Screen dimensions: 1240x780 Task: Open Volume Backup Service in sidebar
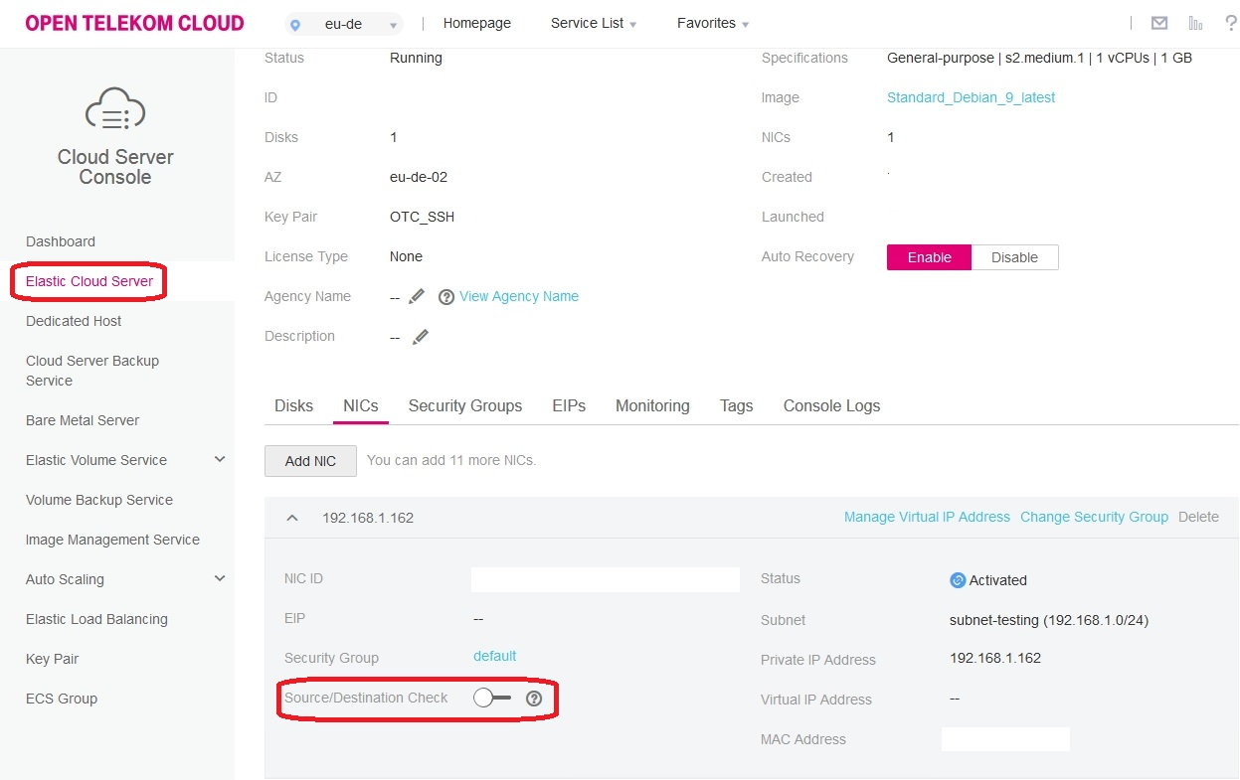coord(99,500)
